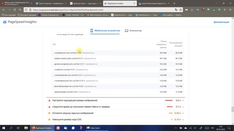Open the downloads tray icon
Image resolution: width=234 pixels, height=131 pixels.
[x=192, y=10]
